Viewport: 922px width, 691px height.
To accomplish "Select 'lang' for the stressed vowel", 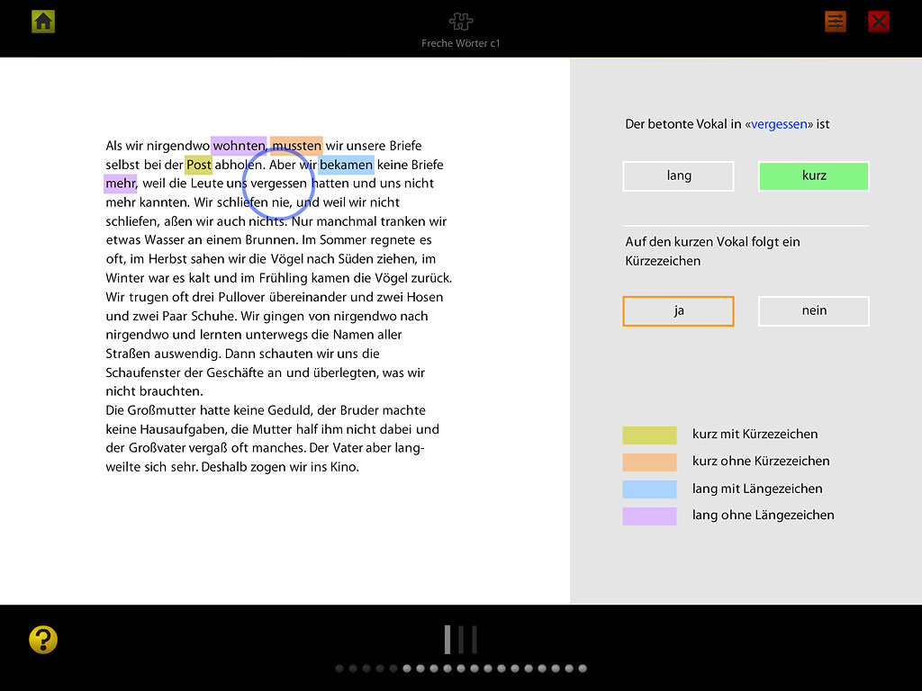I will pyautogui.click(x=678, y=176).
